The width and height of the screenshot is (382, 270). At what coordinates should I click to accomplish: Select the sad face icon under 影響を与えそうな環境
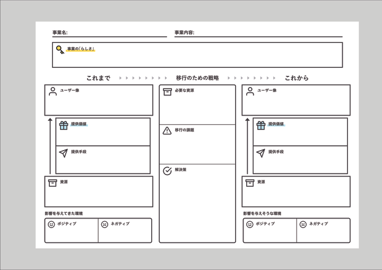[x=303, y=224]
